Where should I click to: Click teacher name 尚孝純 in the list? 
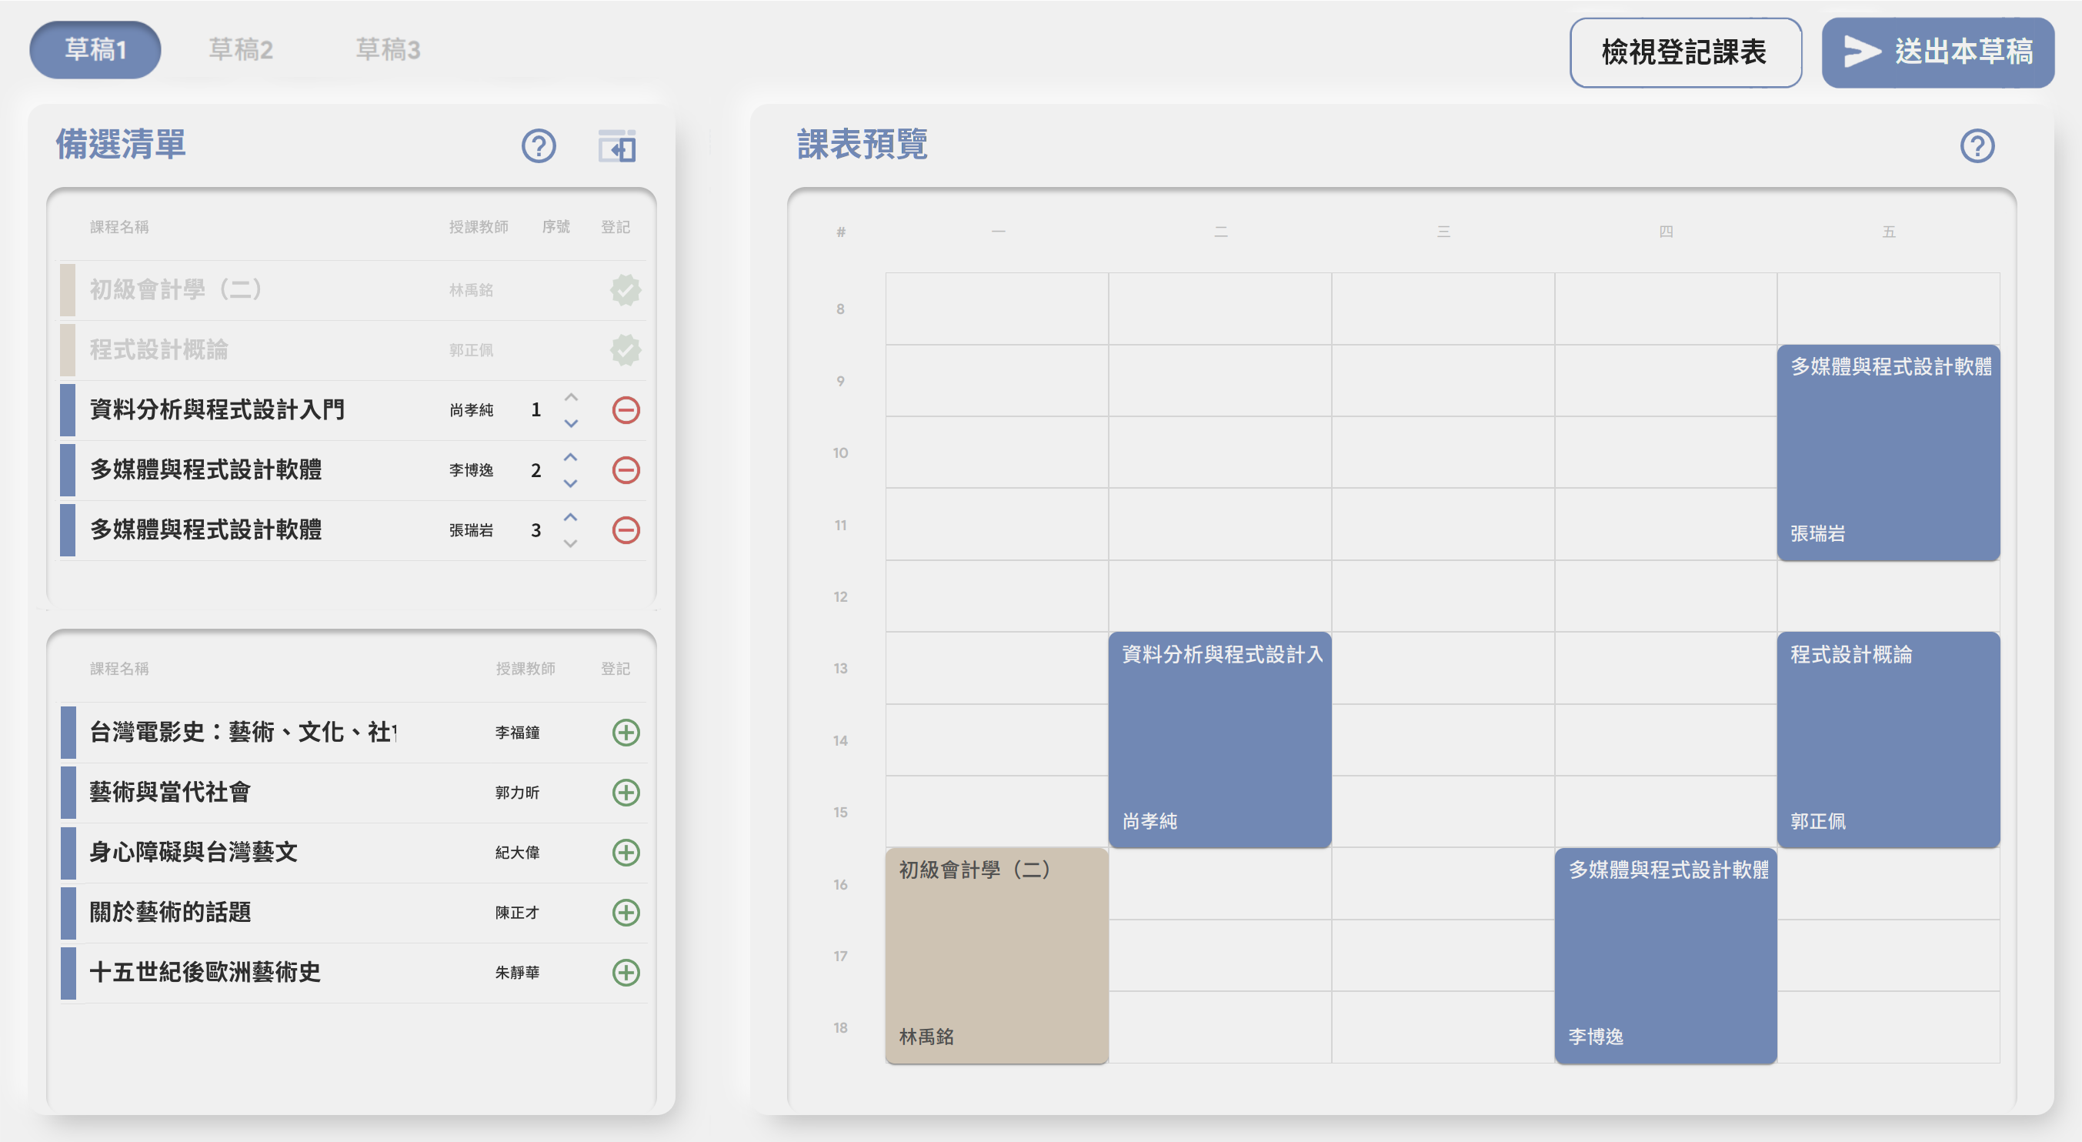[x=471, y=411]
